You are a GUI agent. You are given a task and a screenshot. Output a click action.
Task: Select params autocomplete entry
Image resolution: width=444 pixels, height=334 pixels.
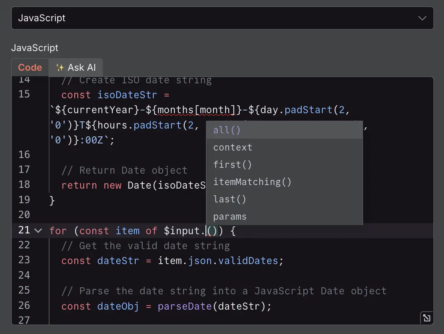tap(230, 217)
